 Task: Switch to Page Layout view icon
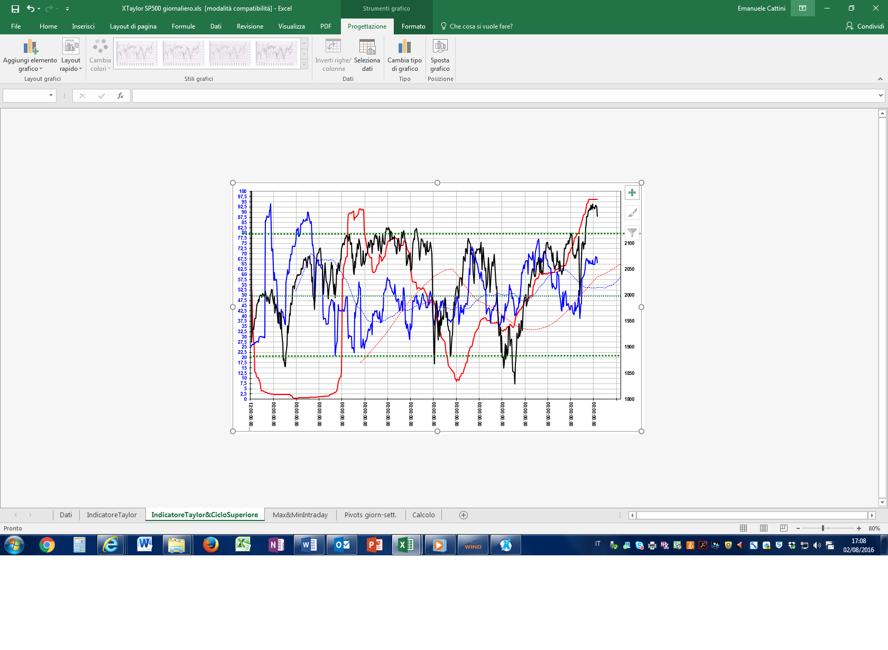pyautogui.click(x=763, y=528)
